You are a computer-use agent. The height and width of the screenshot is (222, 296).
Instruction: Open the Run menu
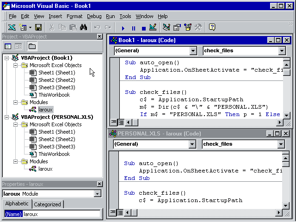[110, 17]
